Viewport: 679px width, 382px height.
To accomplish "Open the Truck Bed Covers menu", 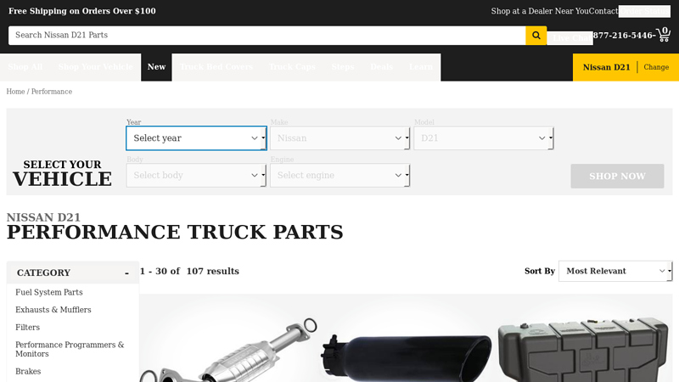I will pos(216,67).
